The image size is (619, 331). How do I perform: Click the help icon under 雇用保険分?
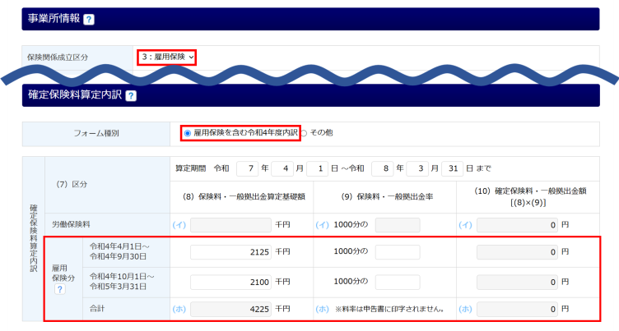click(x=59, y=289)
